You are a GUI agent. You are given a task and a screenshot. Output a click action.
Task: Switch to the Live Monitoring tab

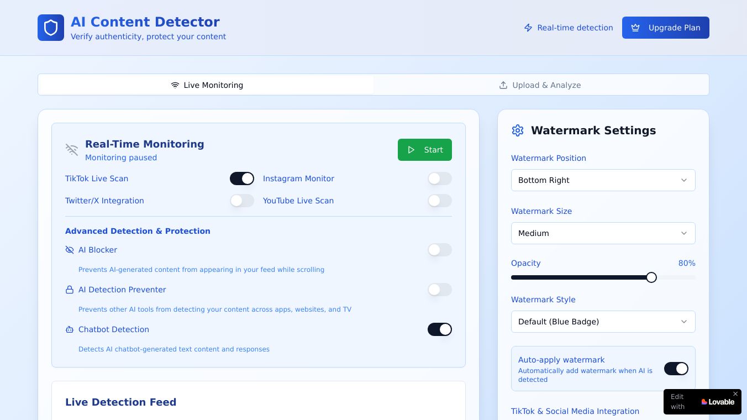207,85
